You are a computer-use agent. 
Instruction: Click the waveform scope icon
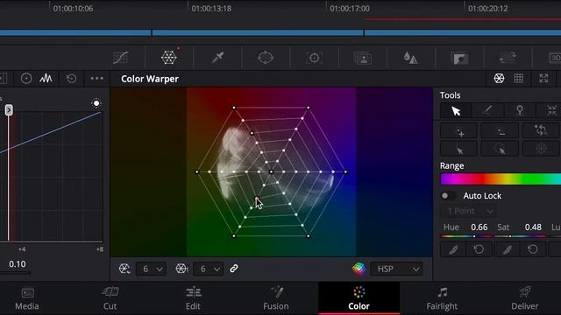[46, 78]
